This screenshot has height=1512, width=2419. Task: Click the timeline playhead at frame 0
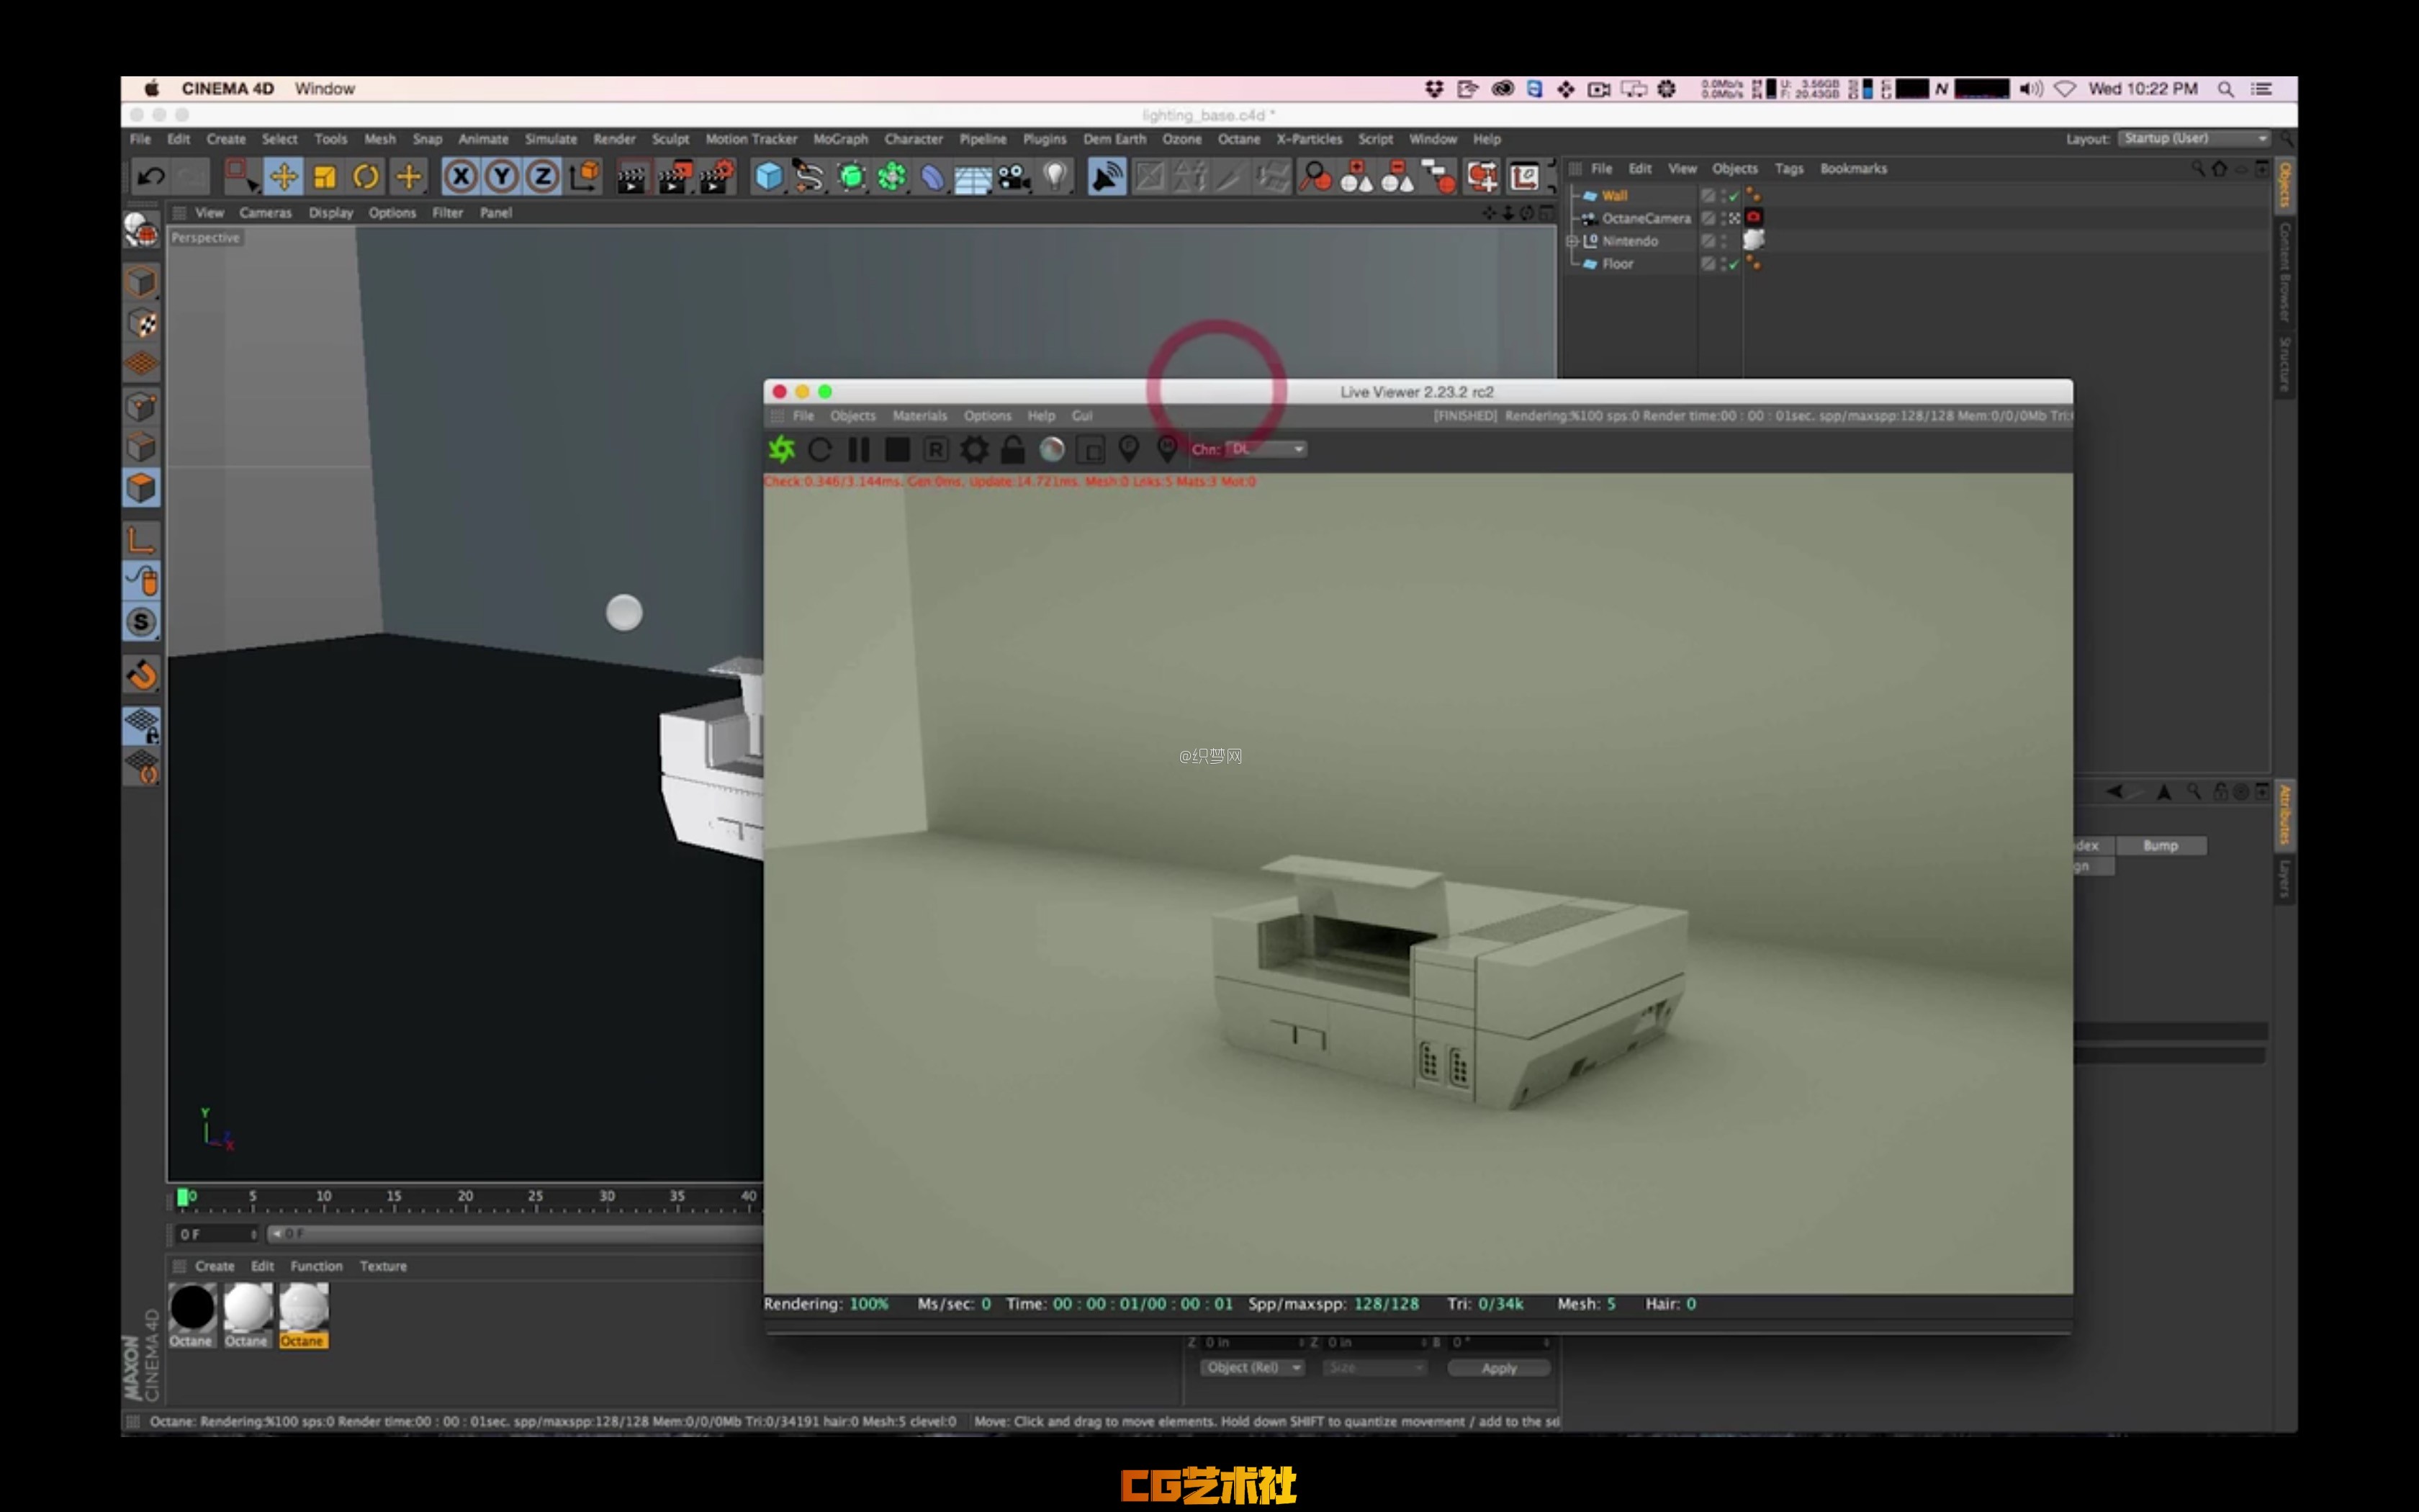pos(183,1197)
